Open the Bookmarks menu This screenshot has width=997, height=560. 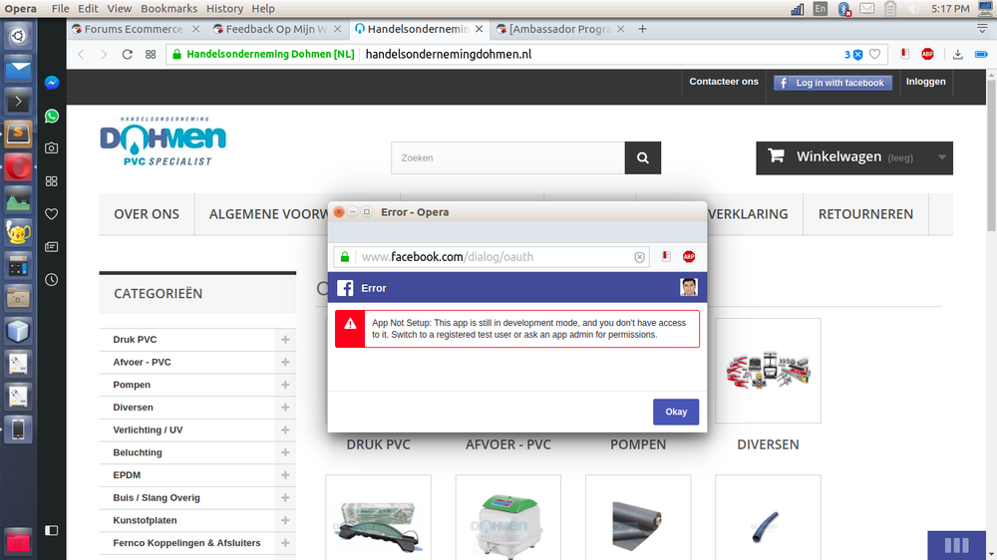pos(168,8)
